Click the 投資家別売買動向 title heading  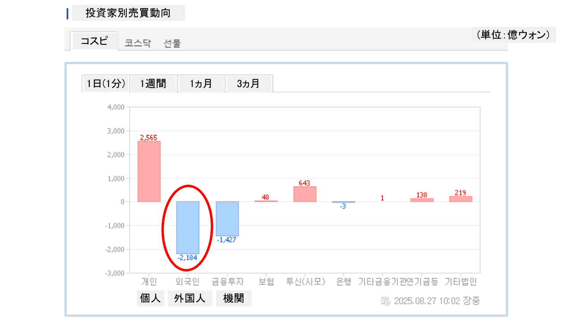128,13
